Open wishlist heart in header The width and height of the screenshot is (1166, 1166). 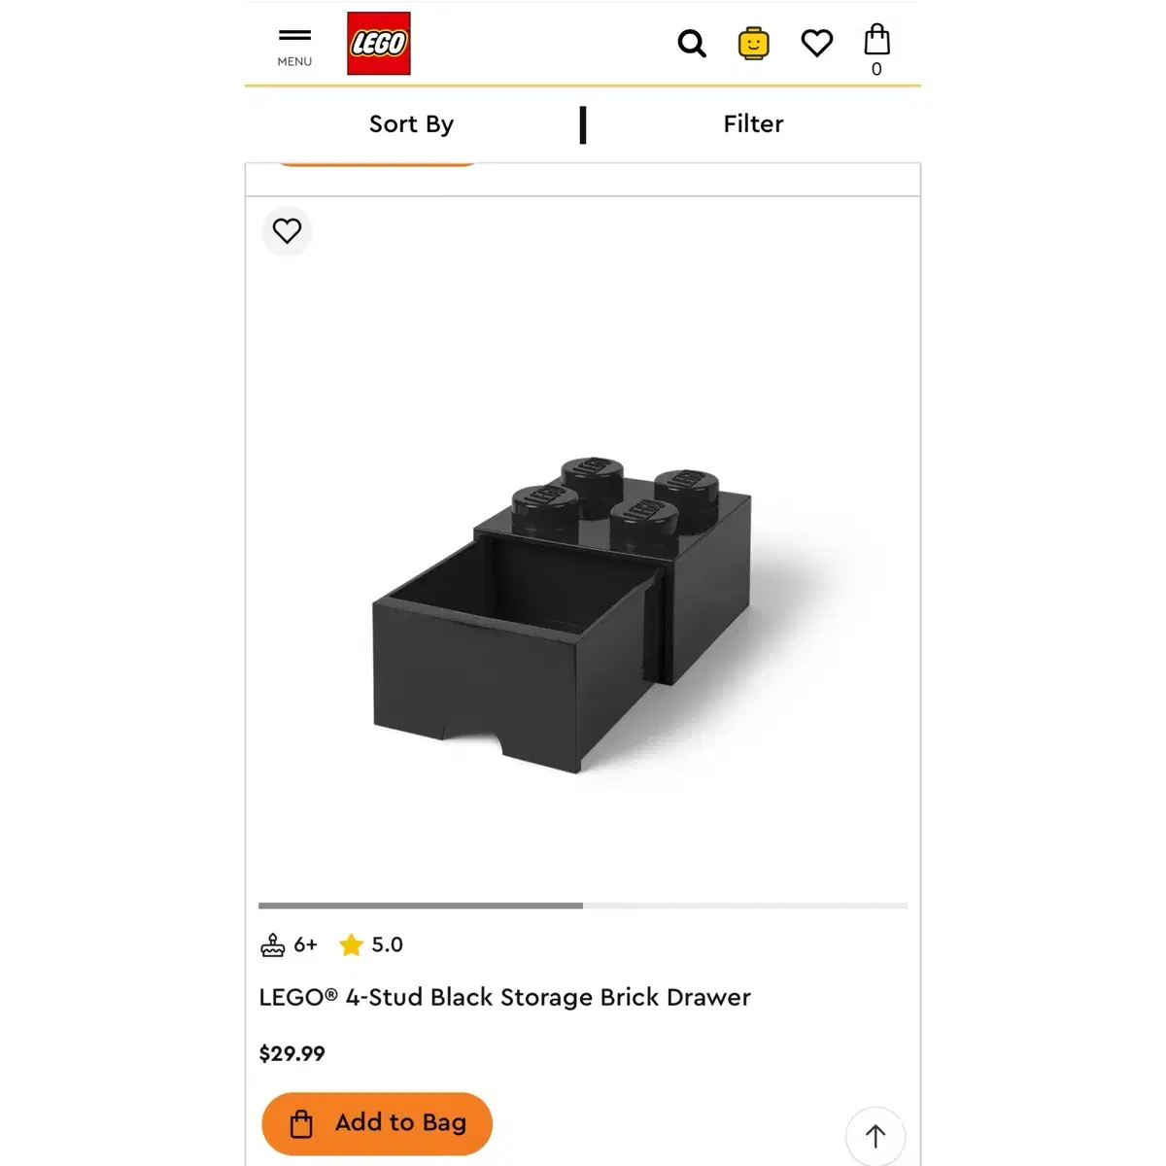click(x=817, y=43)
